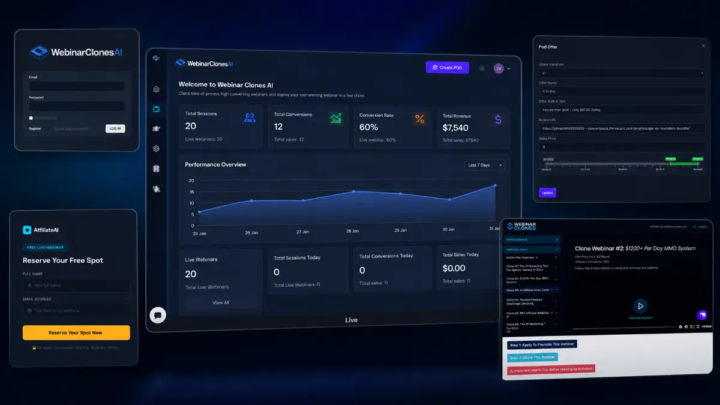Open the chat bubble widget on dashboard
The height and width of the screenshot is (405, 720).
click(158, 315)
